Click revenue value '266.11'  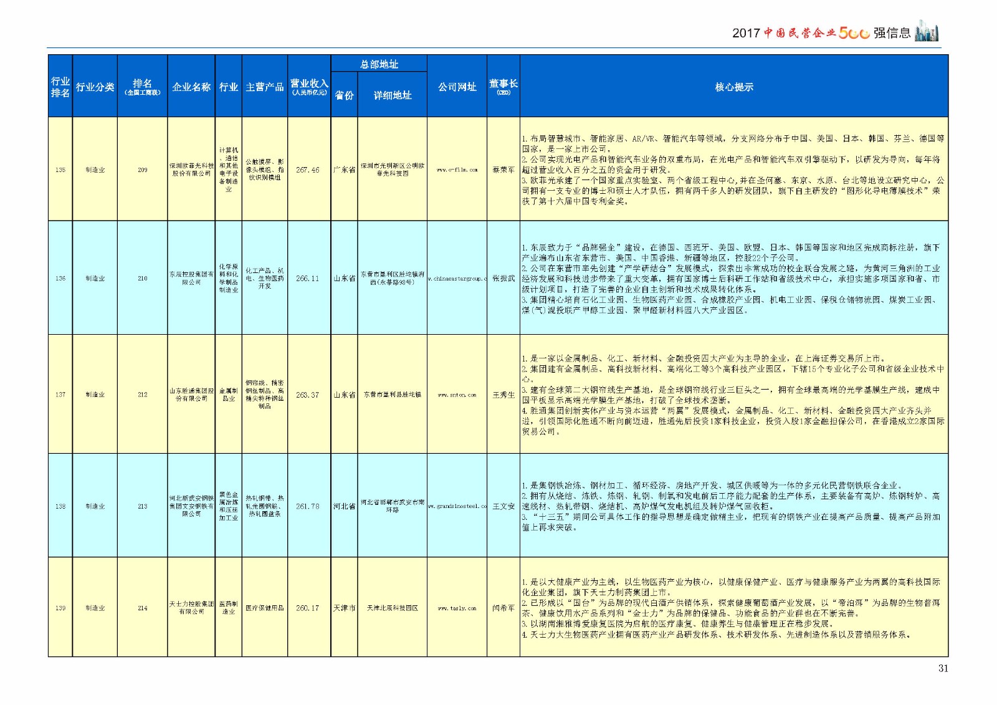click(308, 278)
